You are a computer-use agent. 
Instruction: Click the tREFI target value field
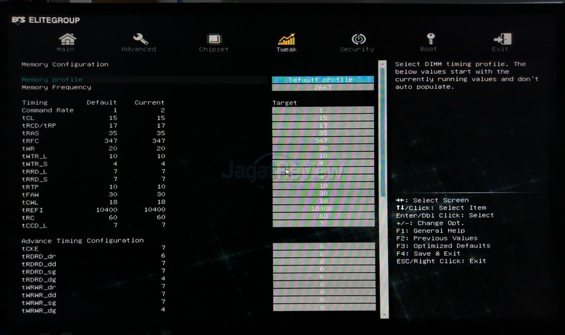(323, 209)
